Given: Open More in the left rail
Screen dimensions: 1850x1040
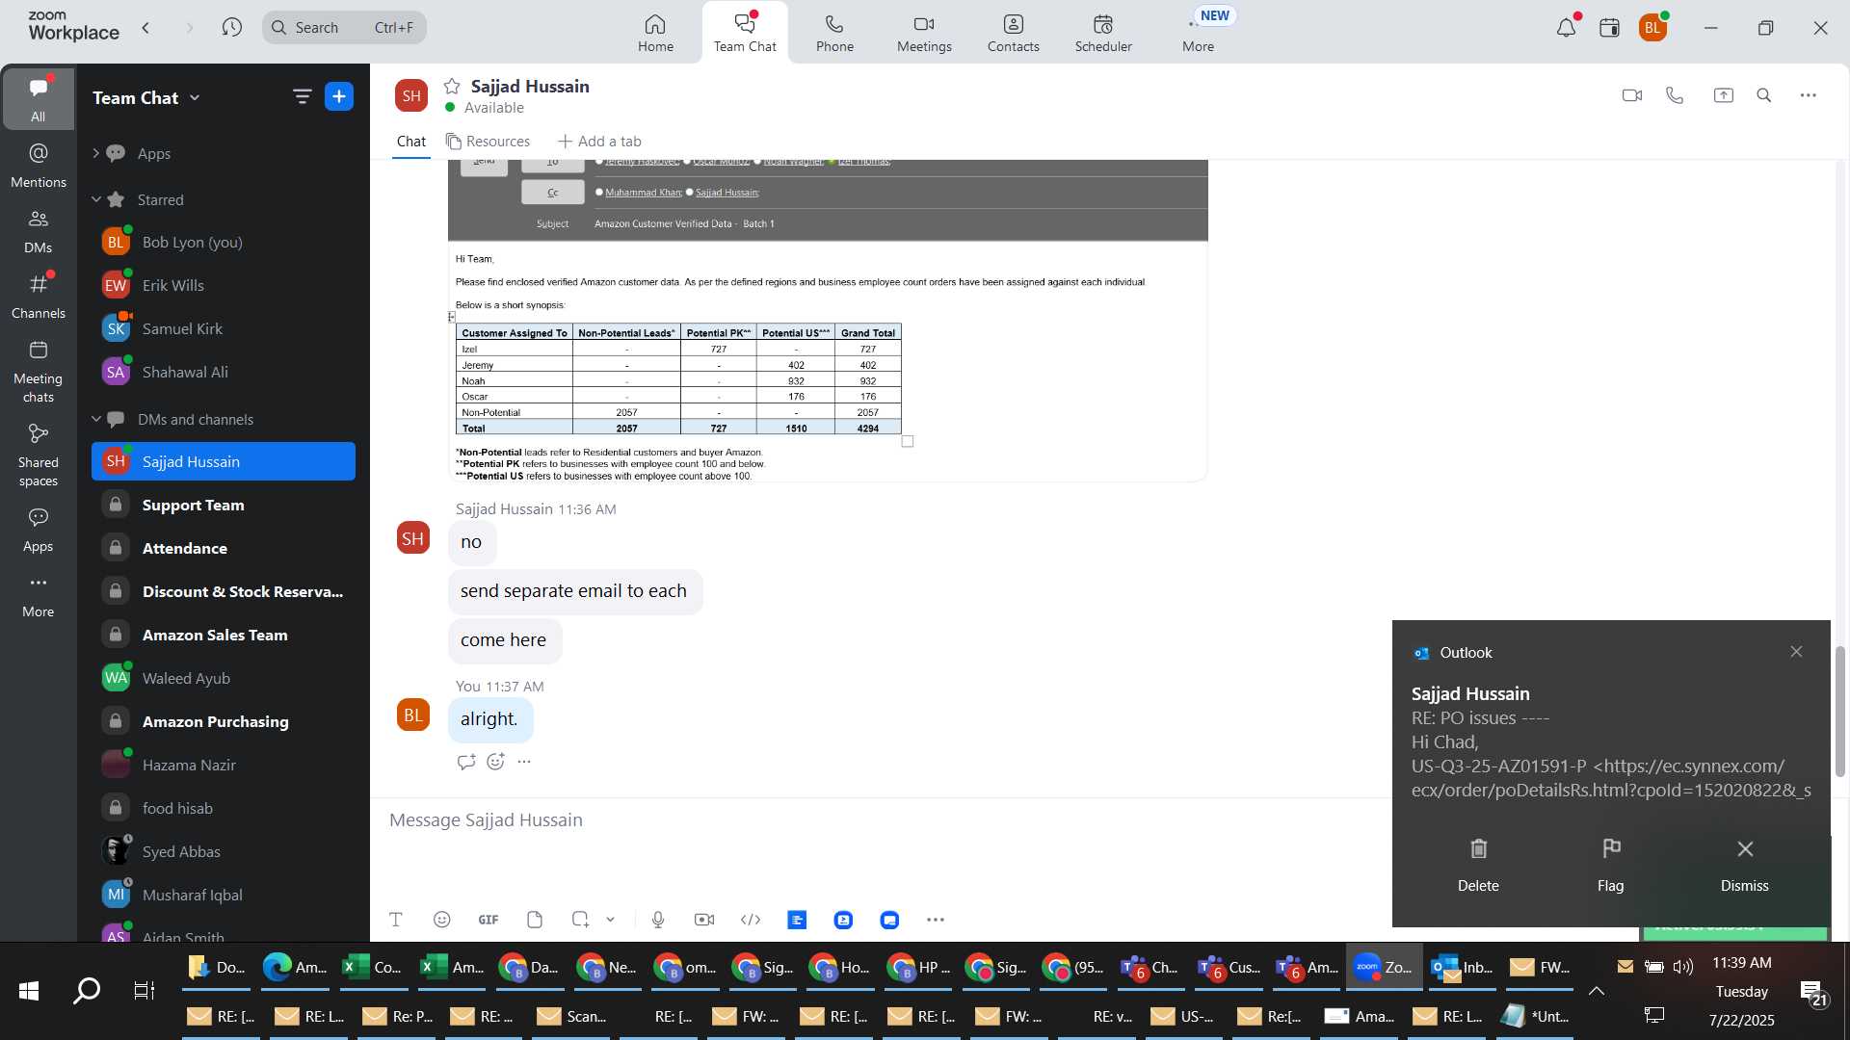Looking at the screenshot, I should point(39,596).
